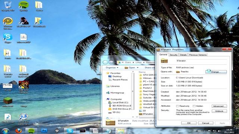Switch to Spotify in the taskbar
The width and height of the screenshot is (239, 134).
31,131
